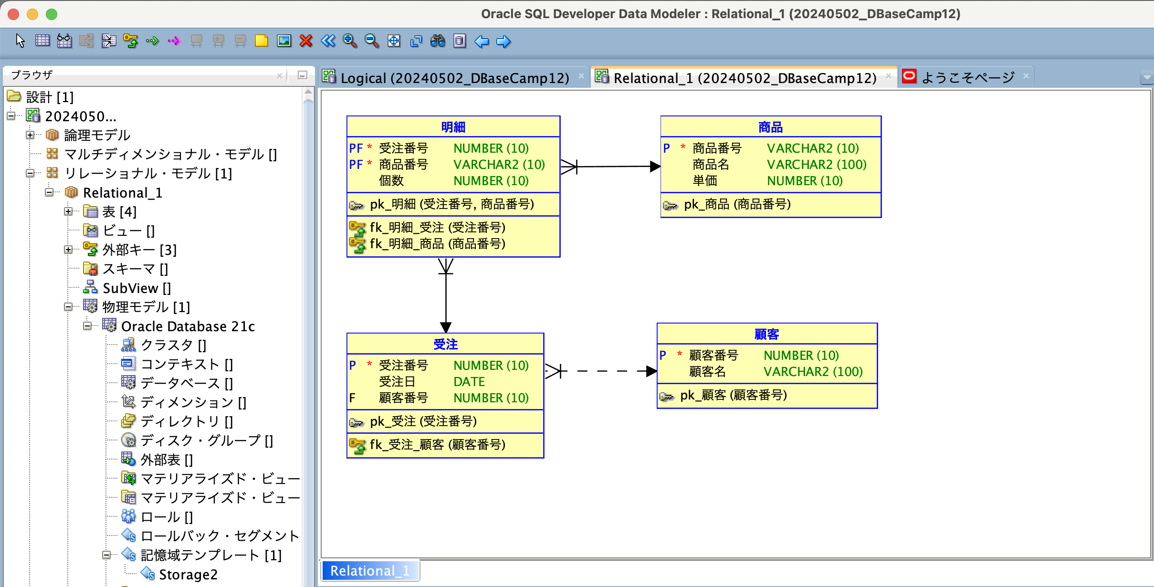
Task: Click the Zoom In magnifier icon
Action: (x=350, y=42)
